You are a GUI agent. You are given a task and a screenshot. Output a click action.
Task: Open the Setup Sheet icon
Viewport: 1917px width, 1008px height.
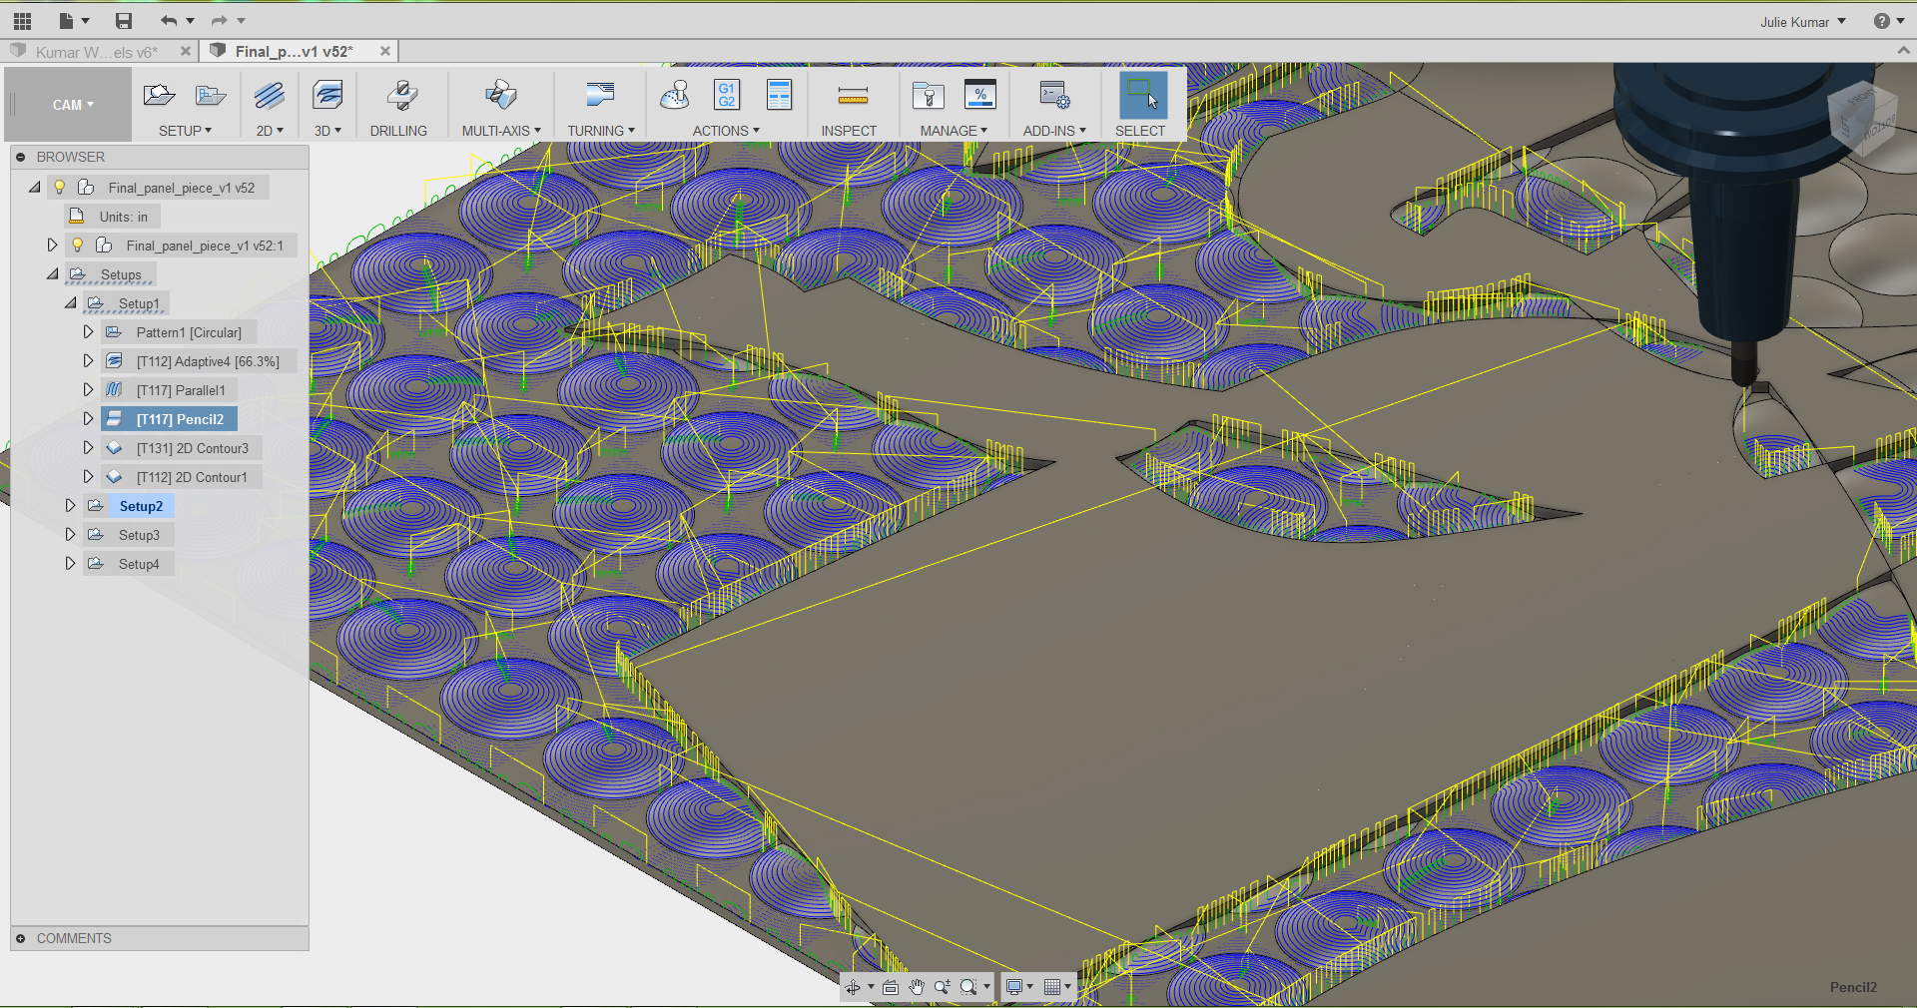click(779, 96)
